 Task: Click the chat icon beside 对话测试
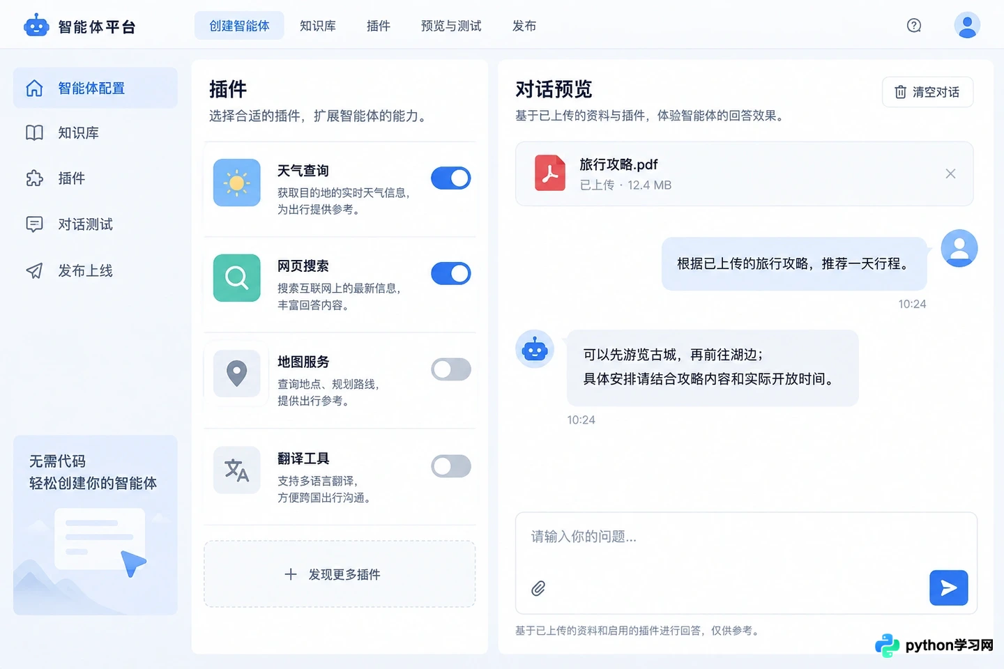coord(34,224)
